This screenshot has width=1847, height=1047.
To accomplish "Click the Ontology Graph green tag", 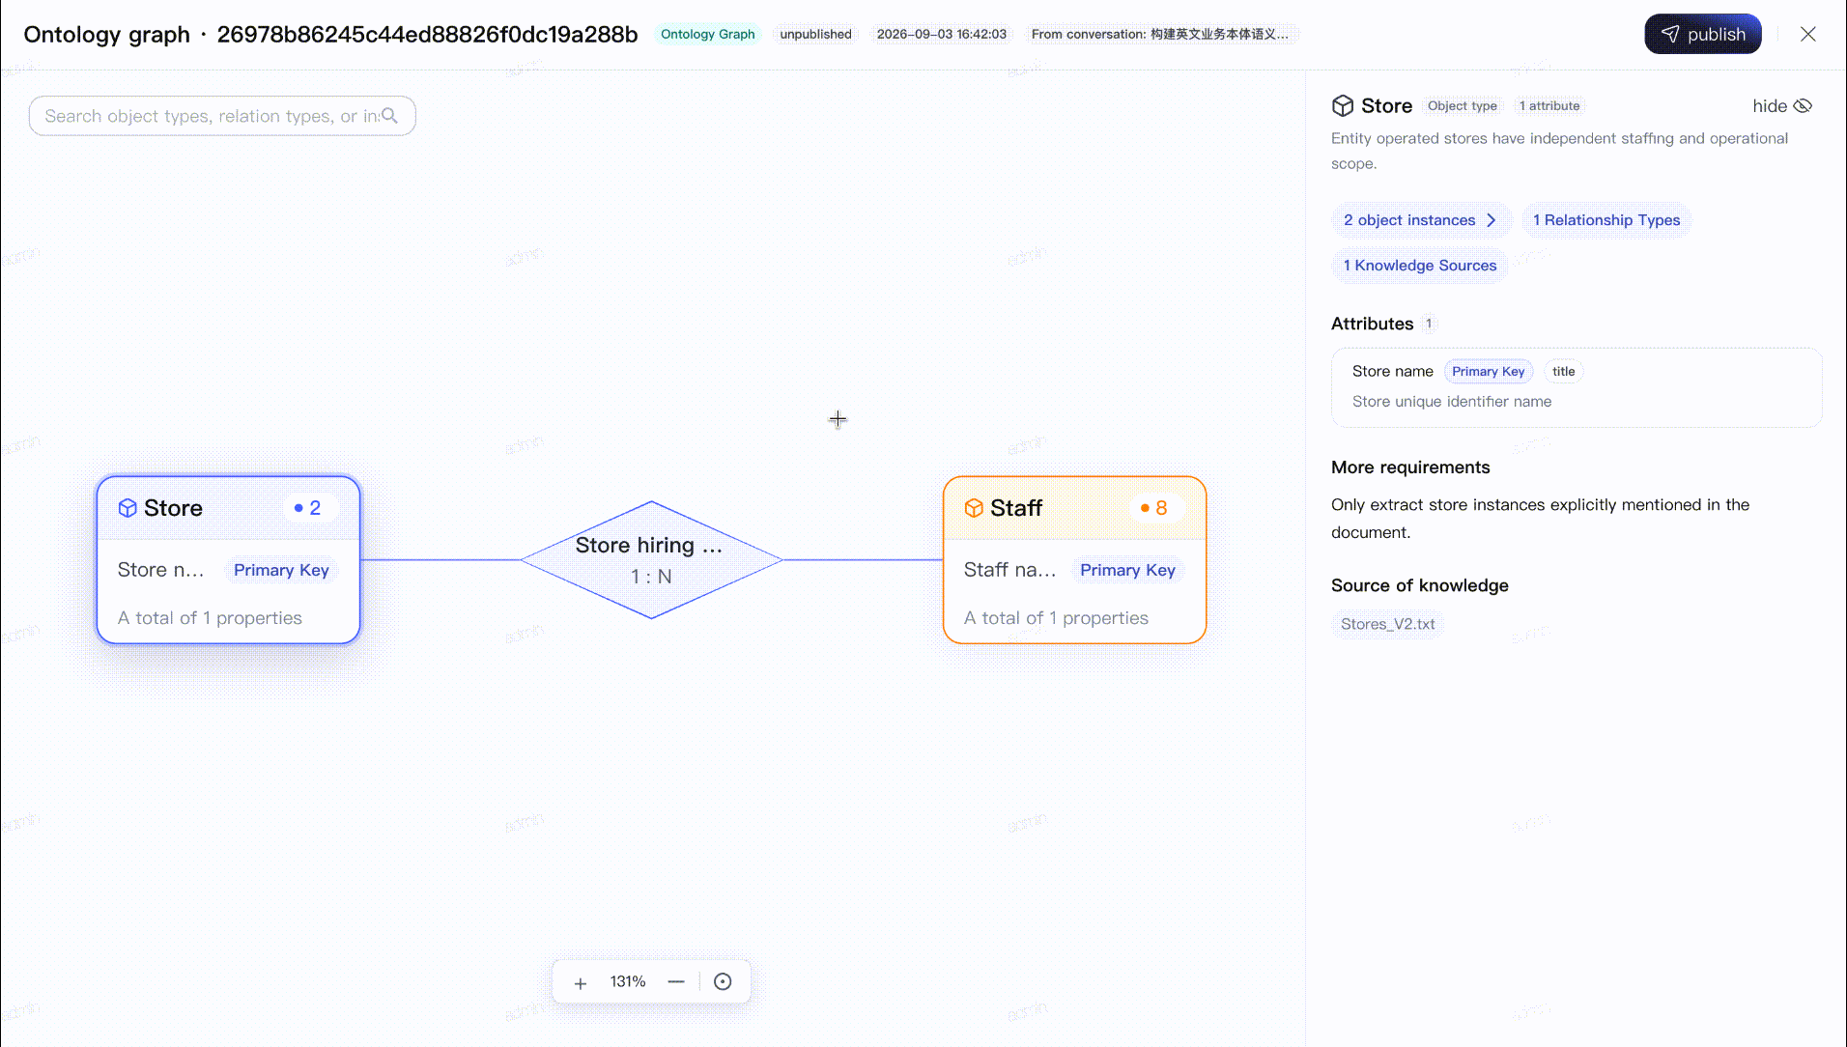I will [707, 35].
